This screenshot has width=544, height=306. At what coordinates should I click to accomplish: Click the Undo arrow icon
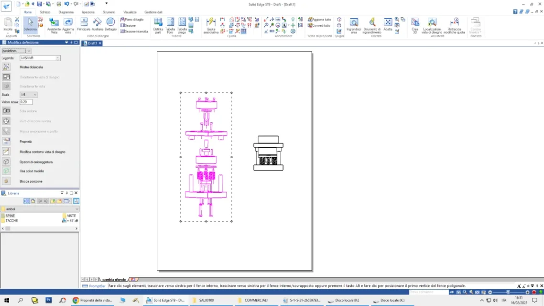66,4
